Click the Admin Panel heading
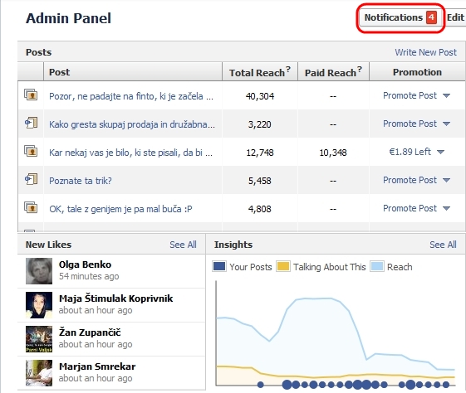Viewport: 466px width, 393px height. click(x=68, y=18)
